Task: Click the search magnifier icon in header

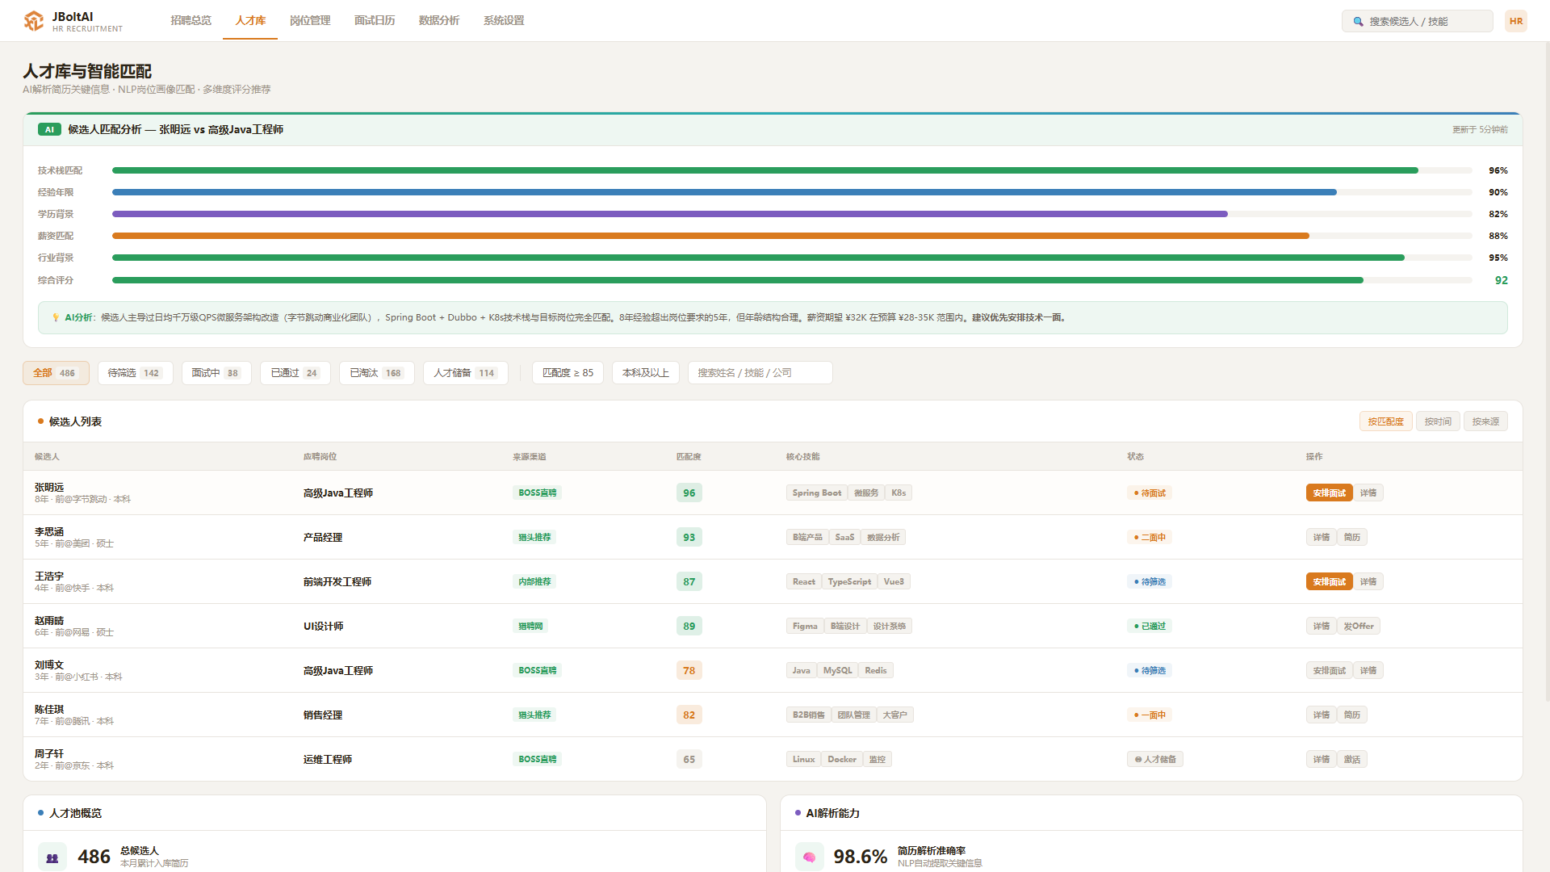Action: point(1358,22)
